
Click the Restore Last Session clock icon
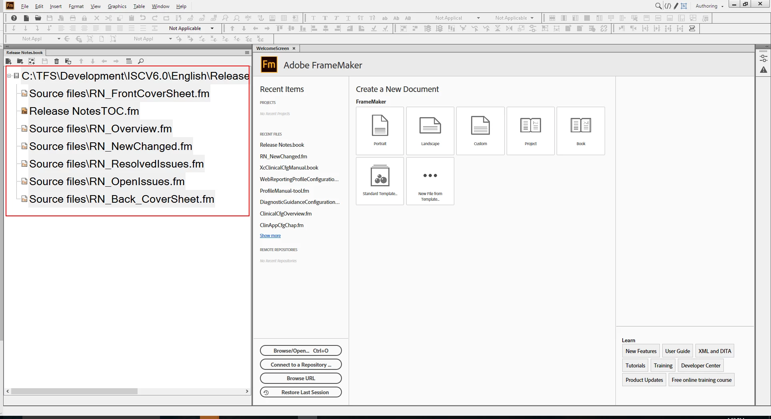[266, 392]
